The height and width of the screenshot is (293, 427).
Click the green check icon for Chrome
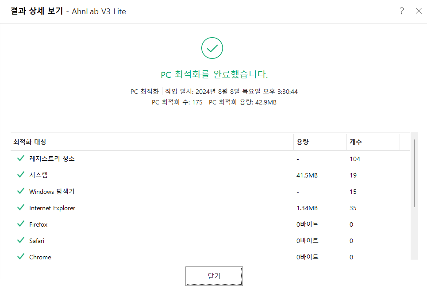20,257
